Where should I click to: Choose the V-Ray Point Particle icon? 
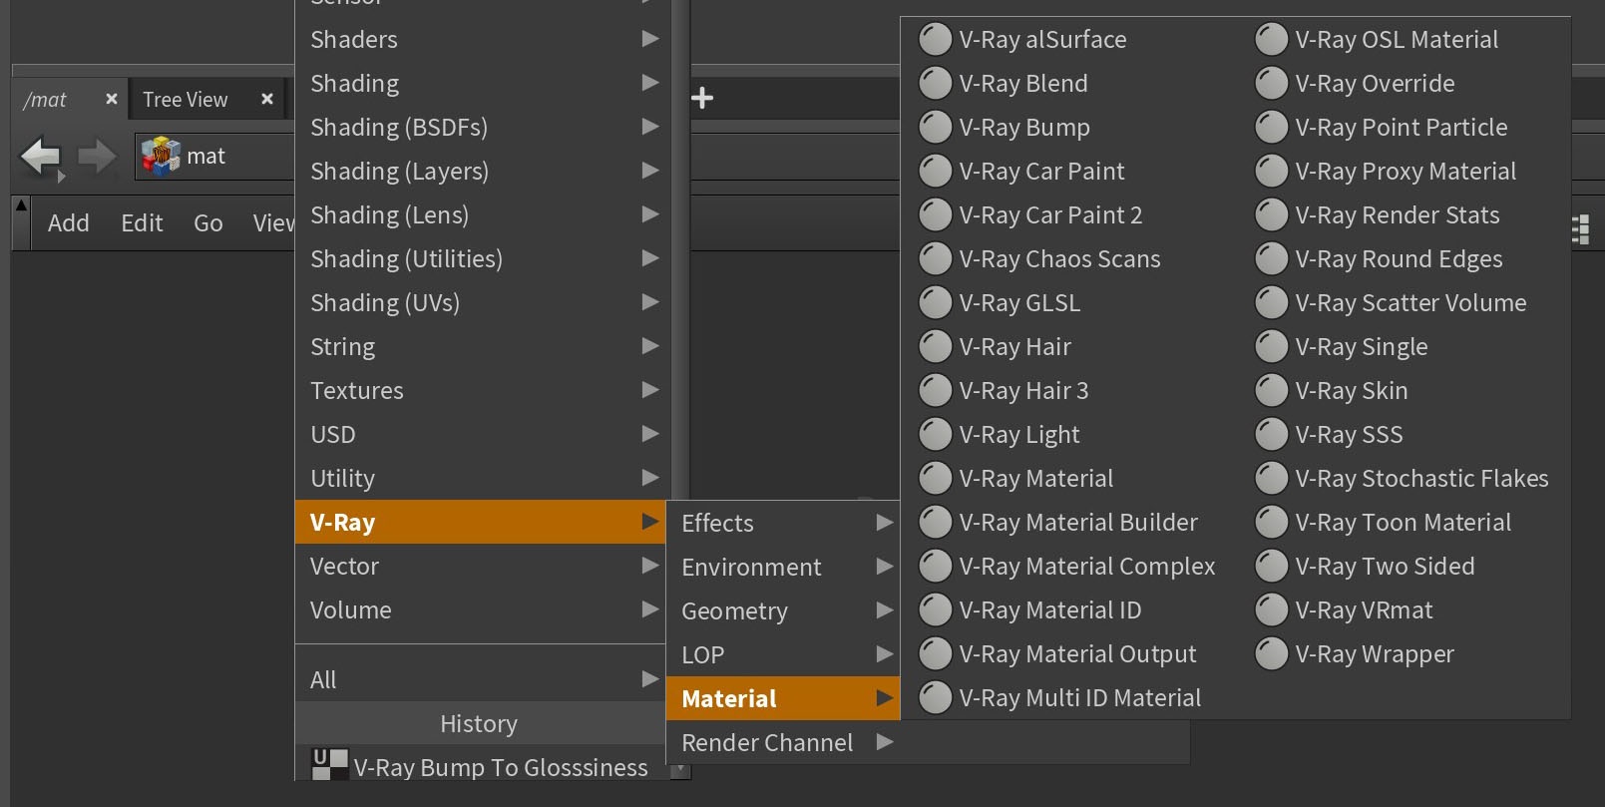click(1271, 128)
